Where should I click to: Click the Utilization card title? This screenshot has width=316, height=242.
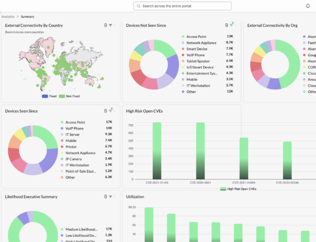135,197
